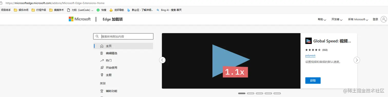Expand the 所有 Microsoft dropdown
The height and width of the screenshot is (97, 388).
point(358,19)
